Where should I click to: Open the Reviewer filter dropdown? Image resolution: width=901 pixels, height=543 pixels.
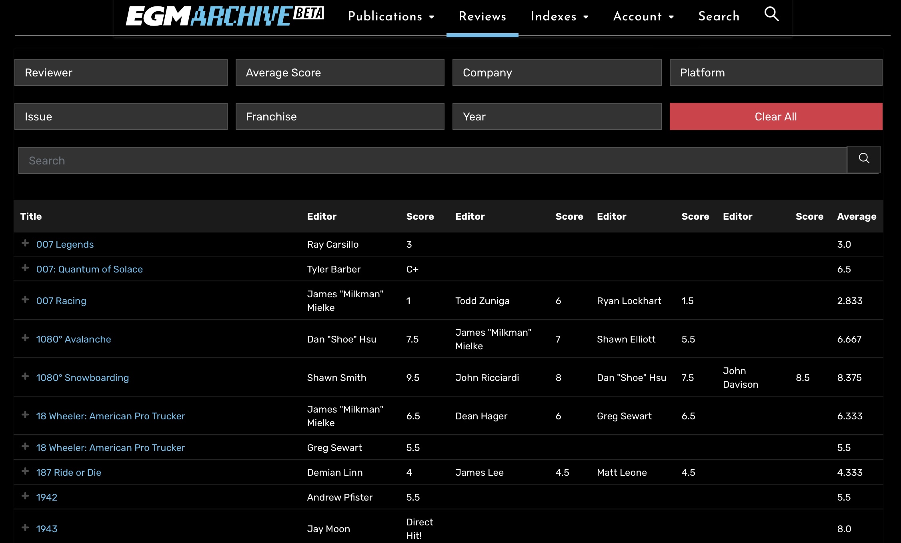[121, 72]
